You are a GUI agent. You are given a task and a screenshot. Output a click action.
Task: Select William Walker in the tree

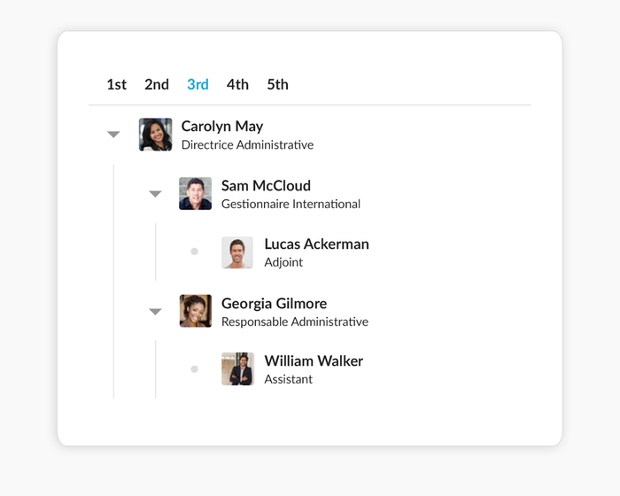point(314,361)
